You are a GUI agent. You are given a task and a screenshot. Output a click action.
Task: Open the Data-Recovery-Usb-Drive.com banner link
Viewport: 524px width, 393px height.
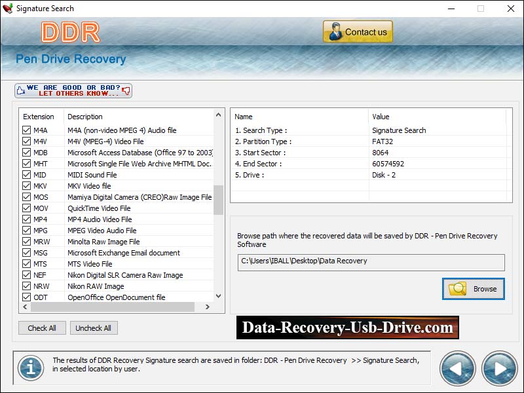tap(348, 327)
